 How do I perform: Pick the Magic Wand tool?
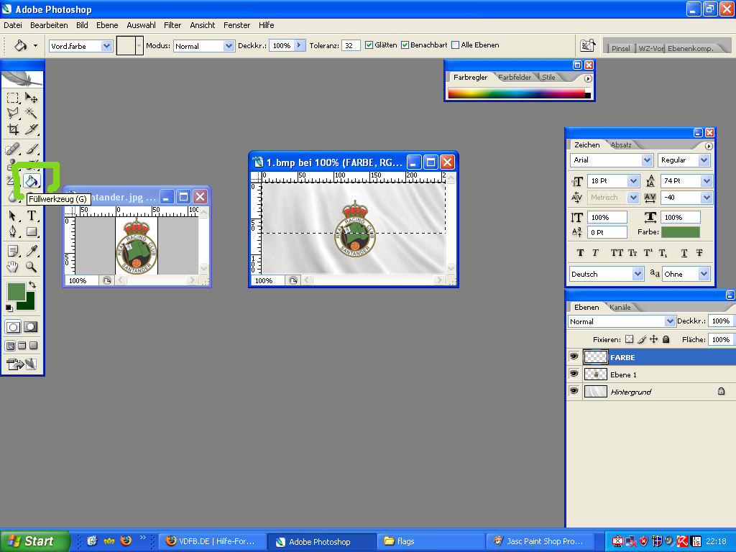pos(32,113)
